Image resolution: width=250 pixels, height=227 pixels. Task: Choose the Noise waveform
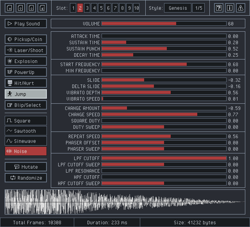pos(26,151)
